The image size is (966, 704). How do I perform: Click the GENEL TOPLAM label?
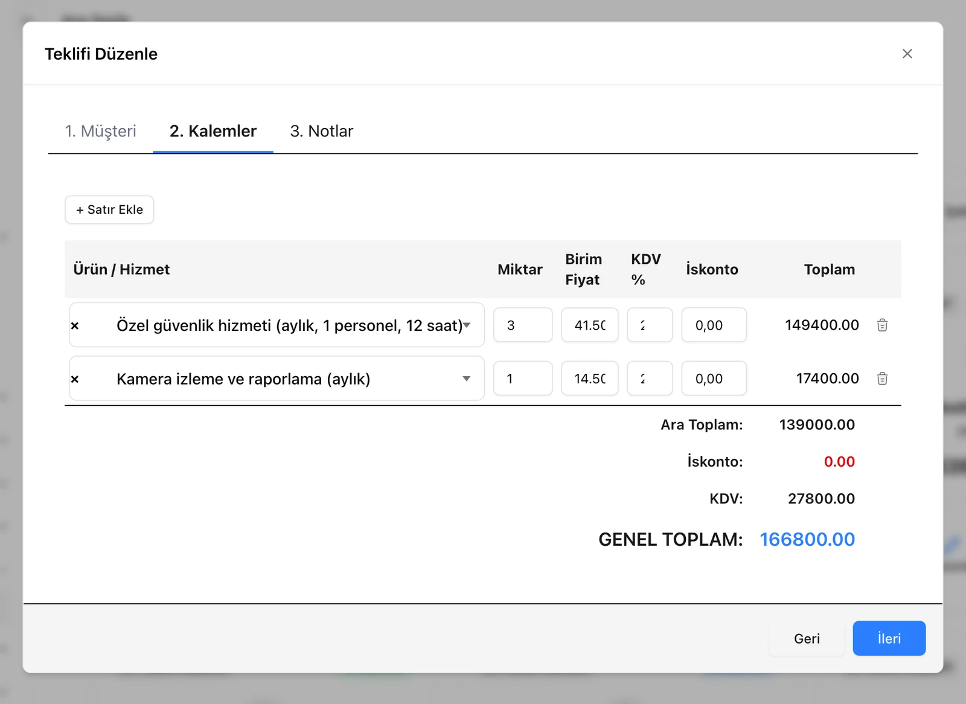pyautogui.click(x=671, y=539)
